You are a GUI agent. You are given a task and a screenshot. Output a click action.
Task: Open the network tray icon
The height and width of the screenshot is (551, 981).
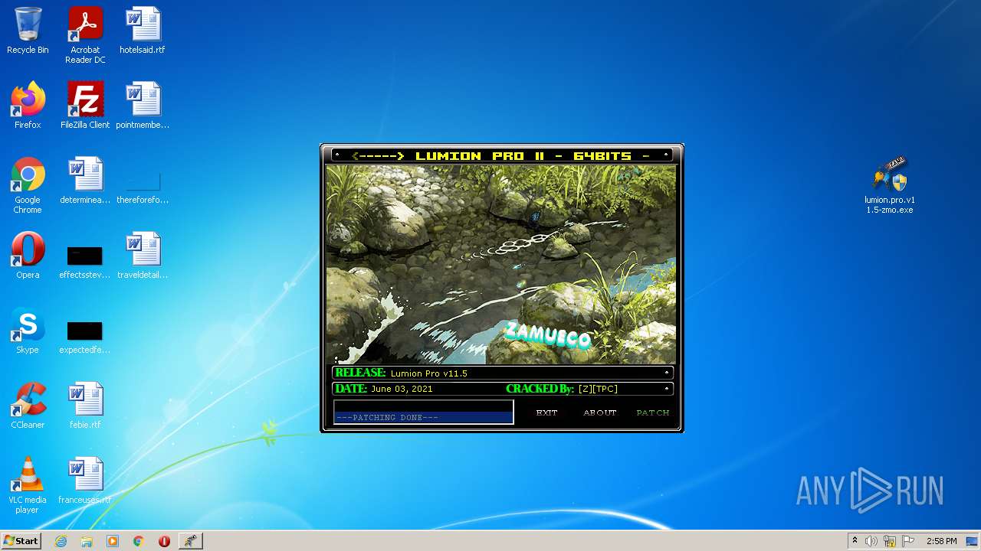point(890,541)
